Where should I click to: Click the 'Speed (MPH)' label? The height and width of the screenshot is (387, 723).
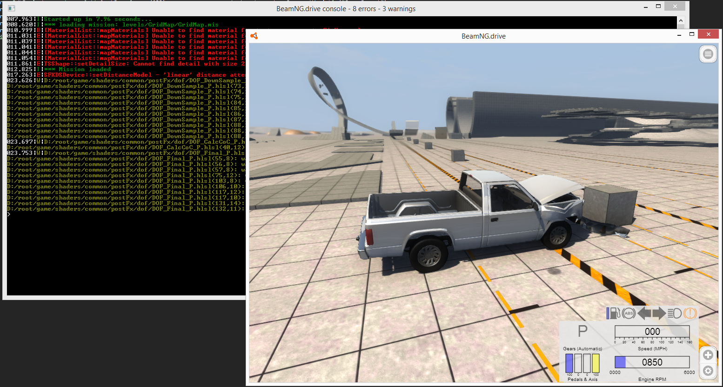pyautogui.click(x=652, y=348)
